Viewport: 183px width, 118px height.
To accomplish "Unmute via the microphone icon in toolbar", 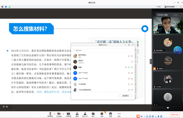I will tap(50, 115).
